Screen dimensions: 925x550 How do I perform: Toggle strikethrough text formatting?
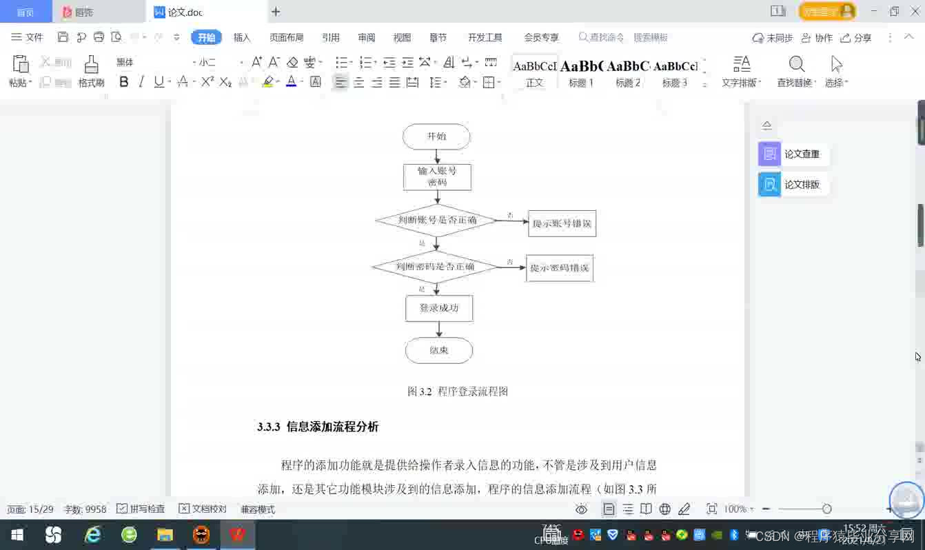click(x=183, y=82)
